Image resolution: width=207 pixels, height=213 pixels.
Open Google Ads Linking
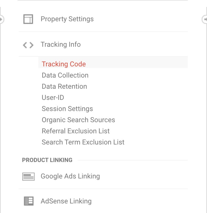pyautogui.click(x=70, y=176)
